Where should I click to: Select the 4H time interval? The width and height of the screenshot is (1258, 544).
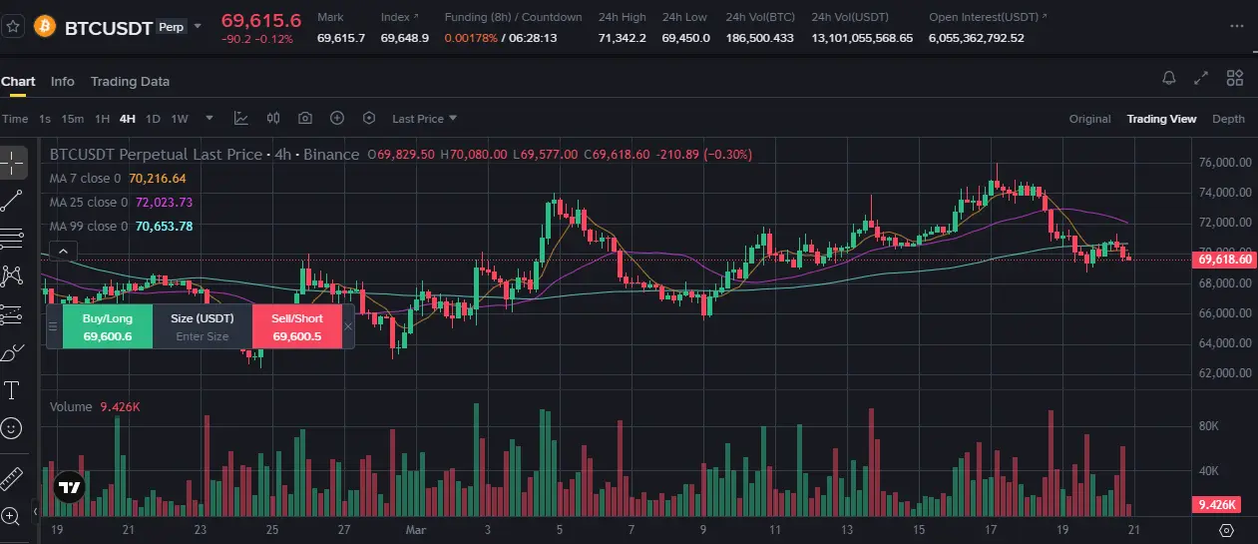click(x=127, y=119)
